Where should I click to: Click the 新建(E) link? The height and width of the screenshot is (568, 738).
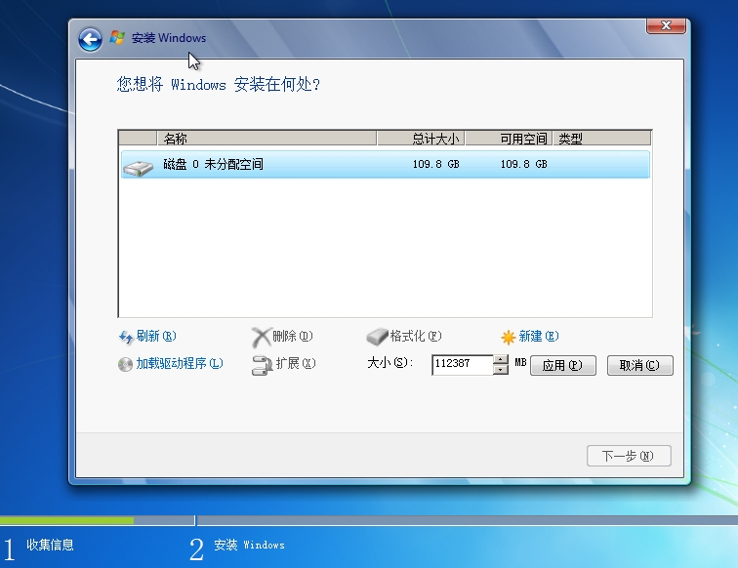pos(539,336)
